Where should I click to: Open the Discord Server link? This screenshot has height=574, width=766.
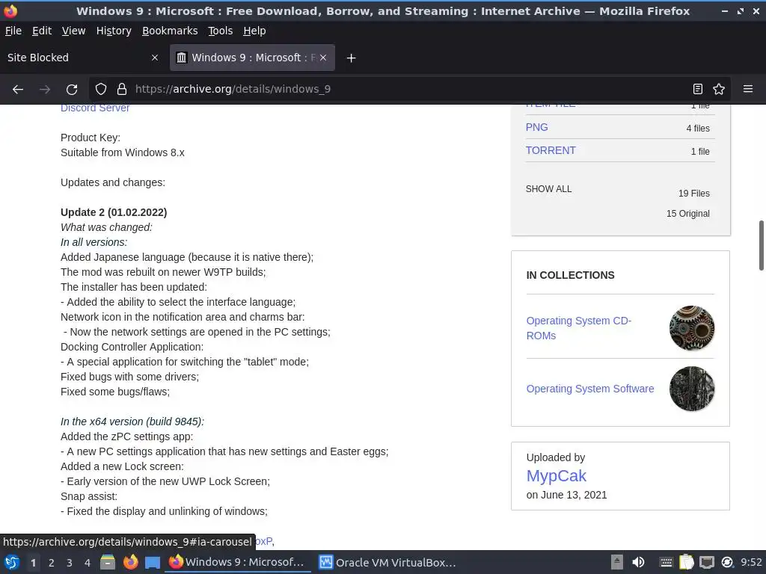[x=95, y=108]
